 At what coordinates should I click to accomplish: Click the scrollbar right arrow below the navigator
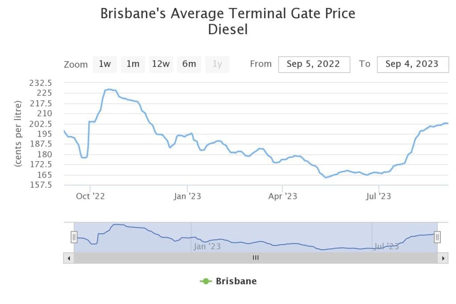444,258
